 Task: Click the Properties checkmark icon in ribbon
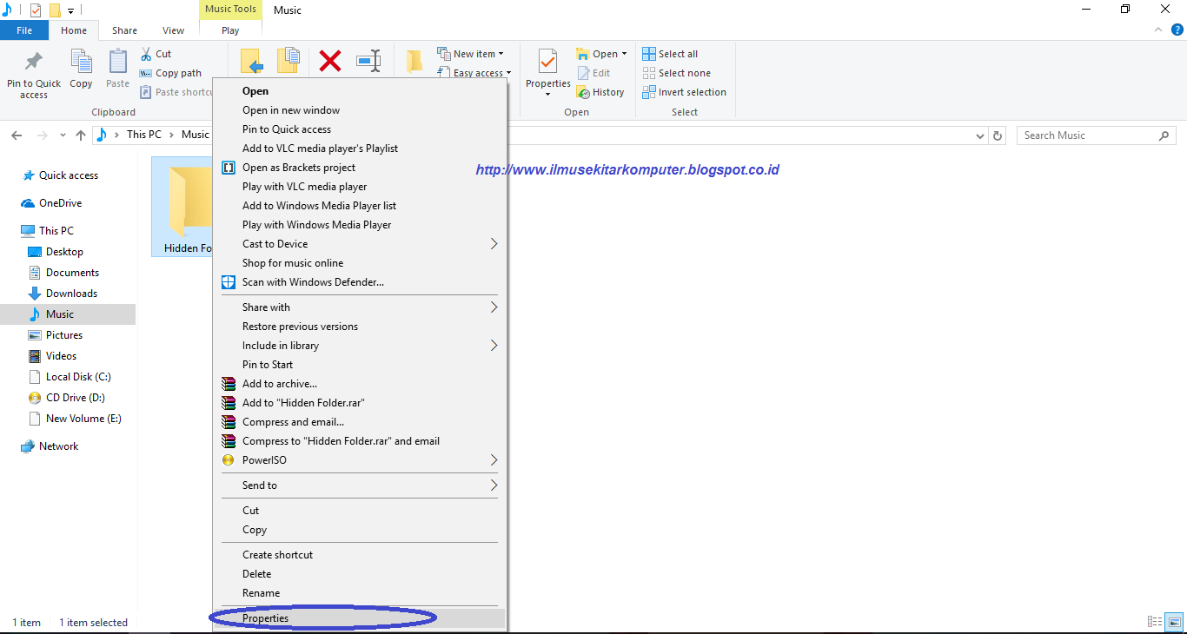pos(547,63)
